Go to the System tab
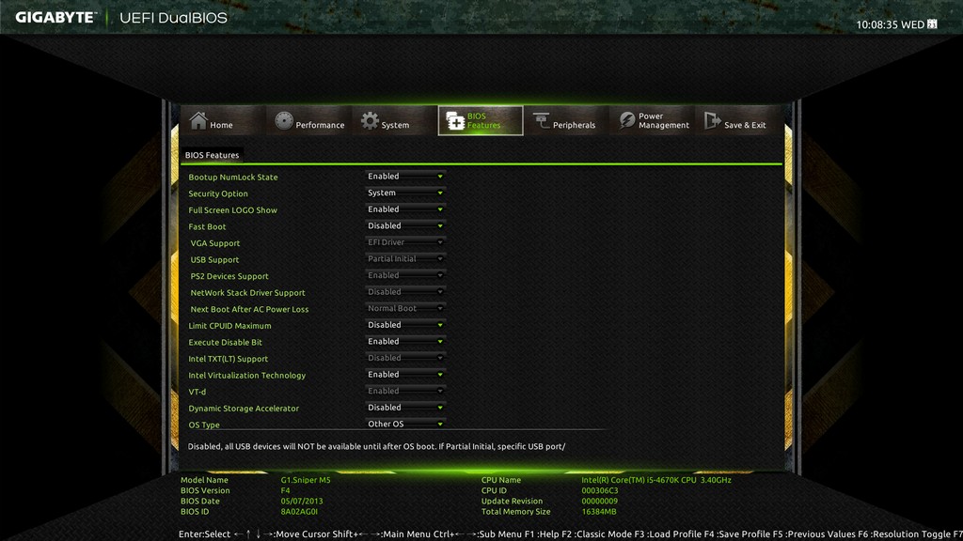The width and height of the screenshot is (963, 541). [x=395, y=120]
